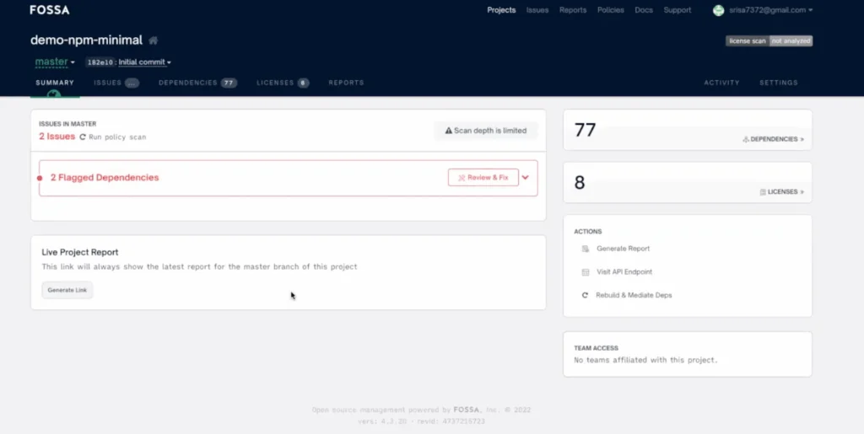The image size is (864, 434).
Task: Open the master branch dropdown
Action: pyautogui.click(x=55, y=62)
